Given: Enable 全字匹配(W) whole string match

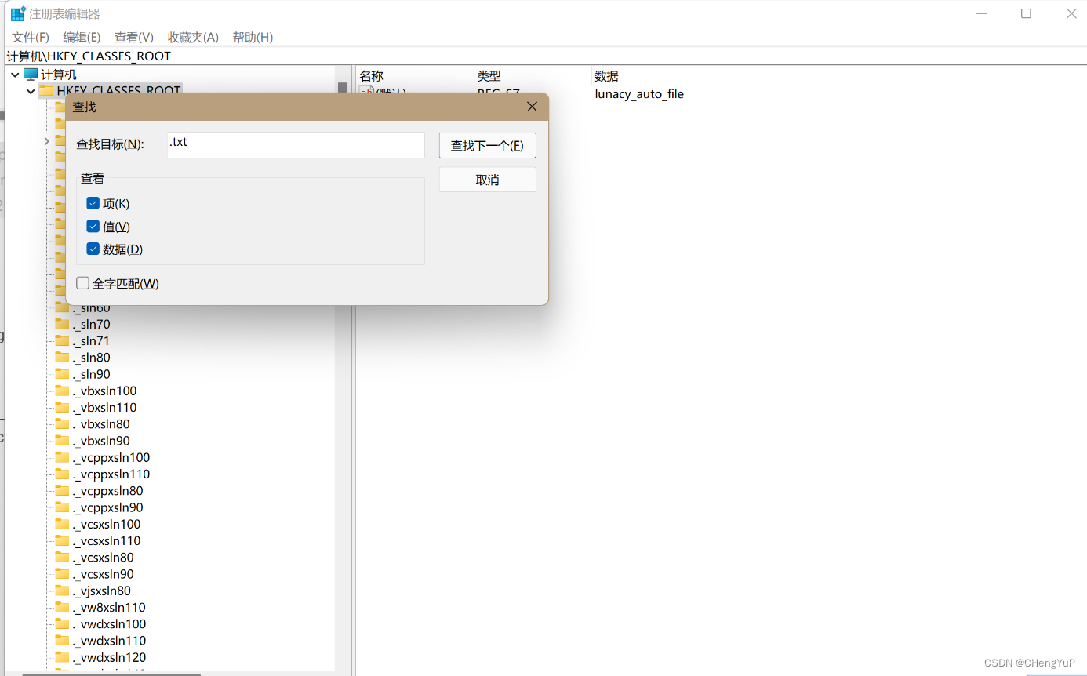Looking at the screenshot, I should click(x=83, y=283).
